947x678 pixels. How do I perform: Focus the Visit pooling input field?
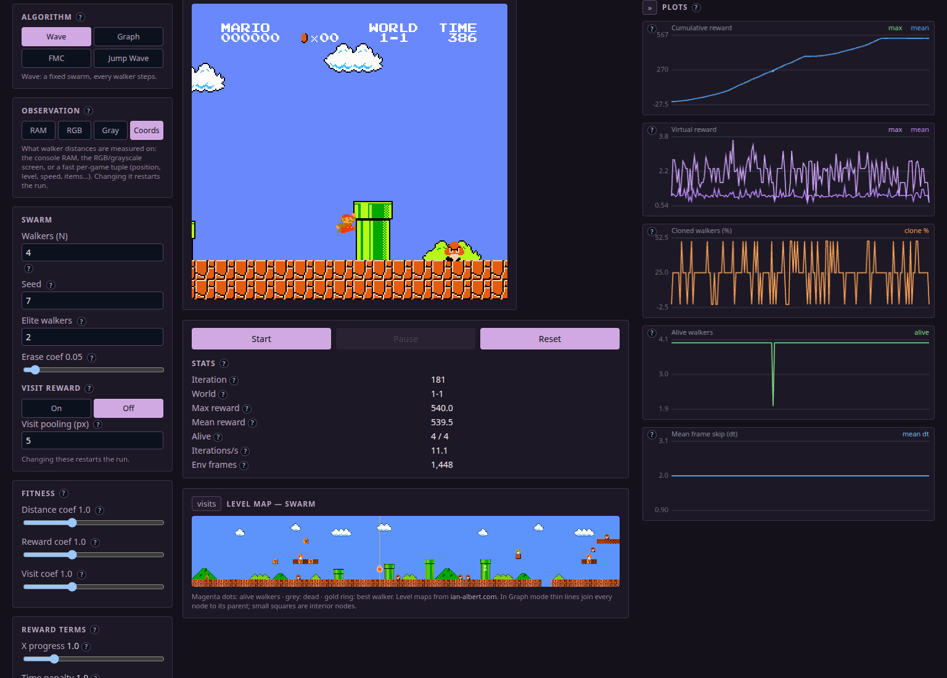point(92,441)
